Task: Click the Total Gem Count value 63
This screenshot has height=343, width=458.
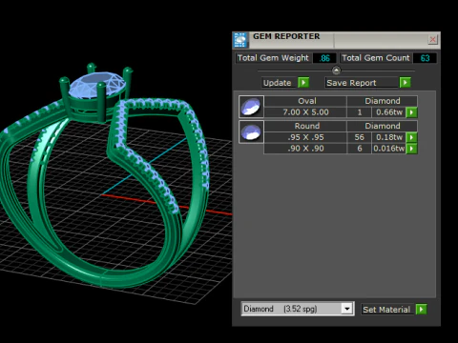Action: tap(425, 58)
